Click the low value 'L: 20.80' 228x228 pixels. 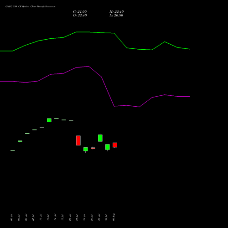[x=116, y=16]
